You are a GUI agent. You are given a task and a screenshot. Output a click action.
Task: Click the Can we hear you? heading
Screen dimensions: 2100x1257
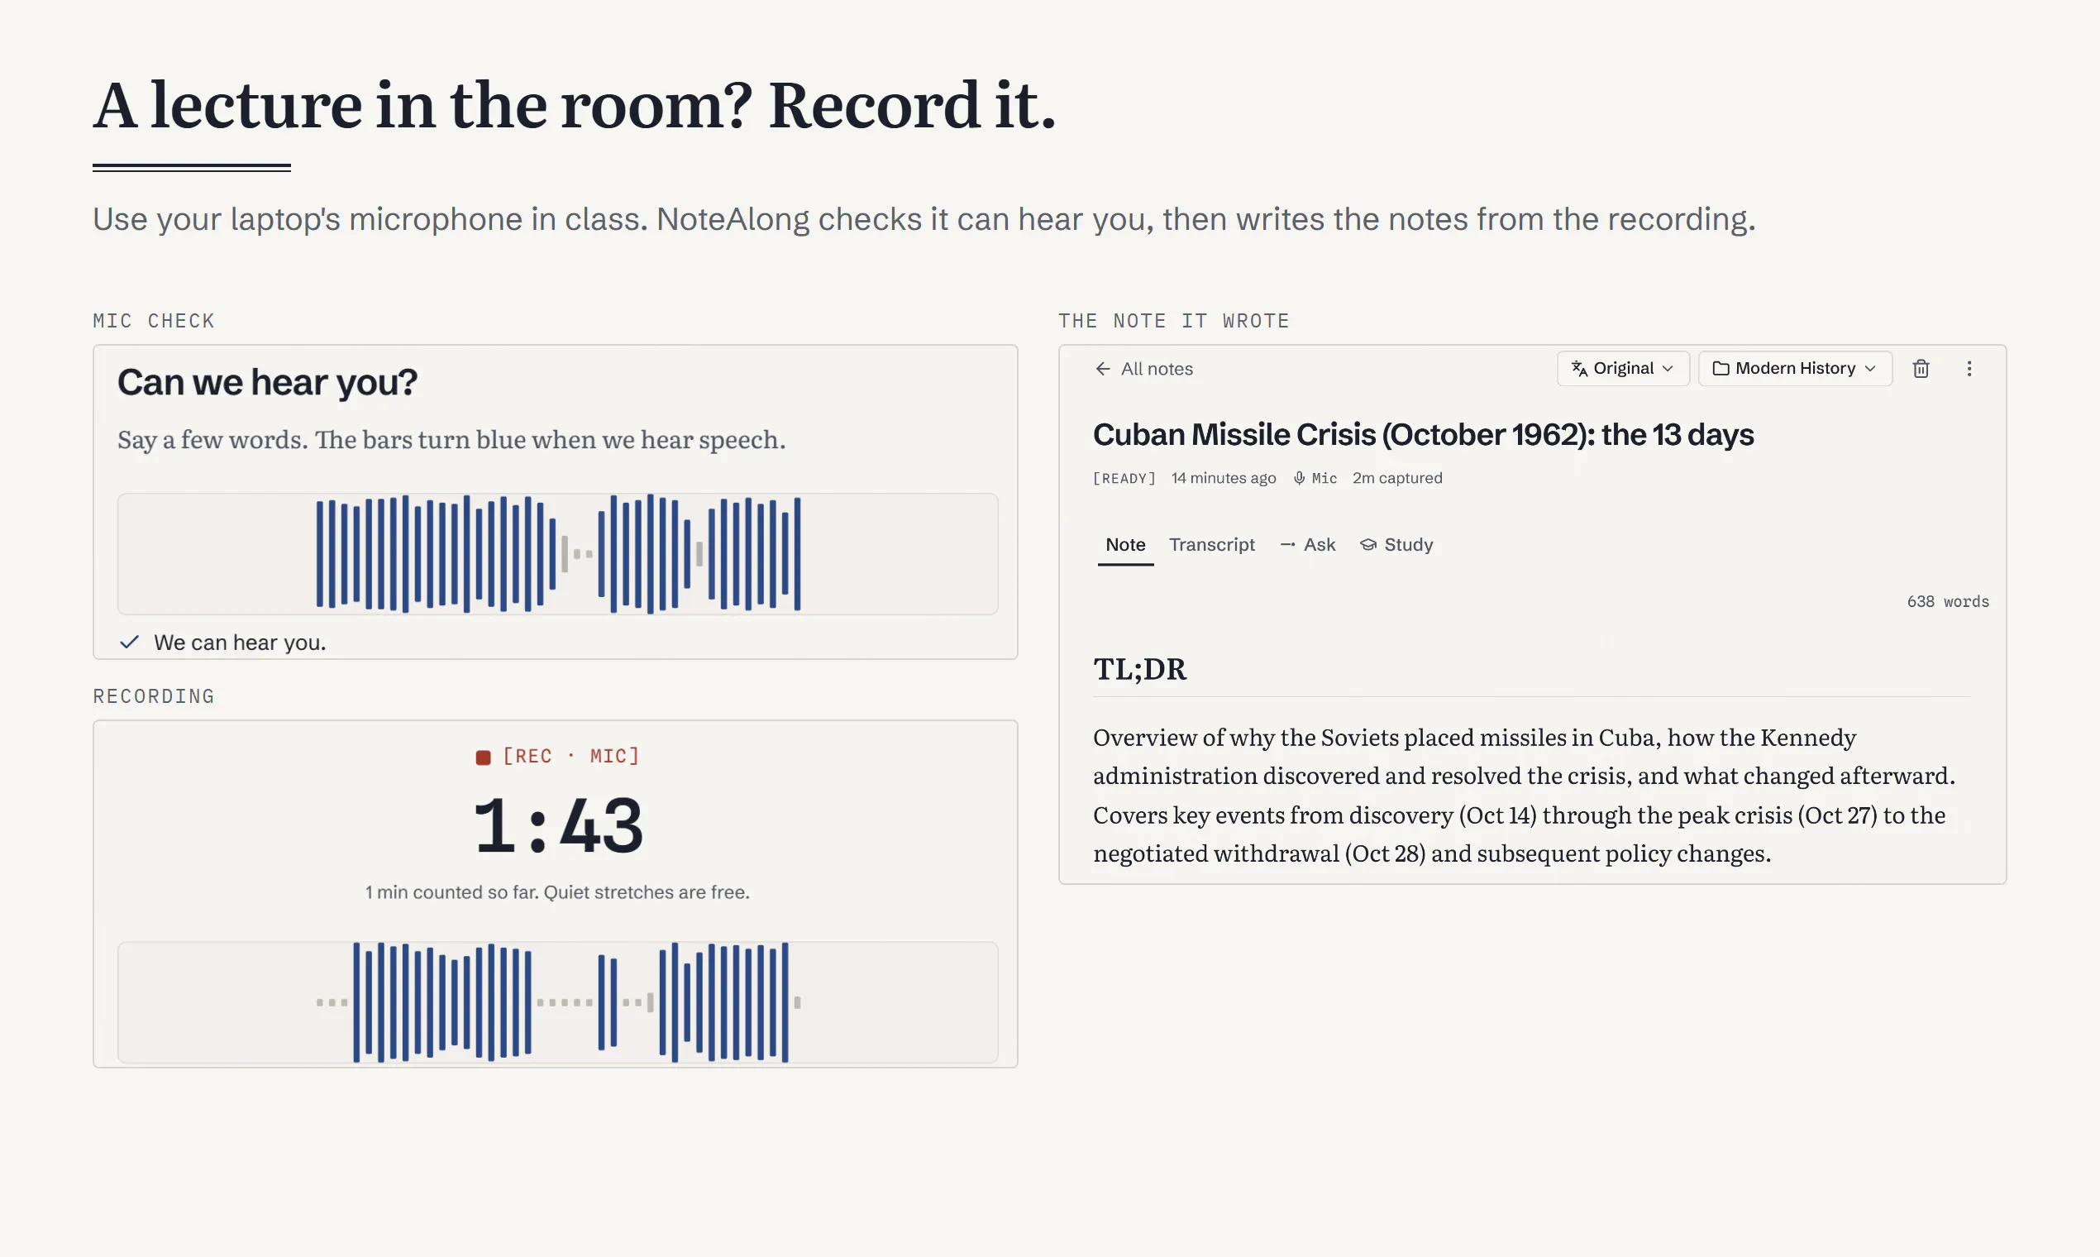click(267, 382)
